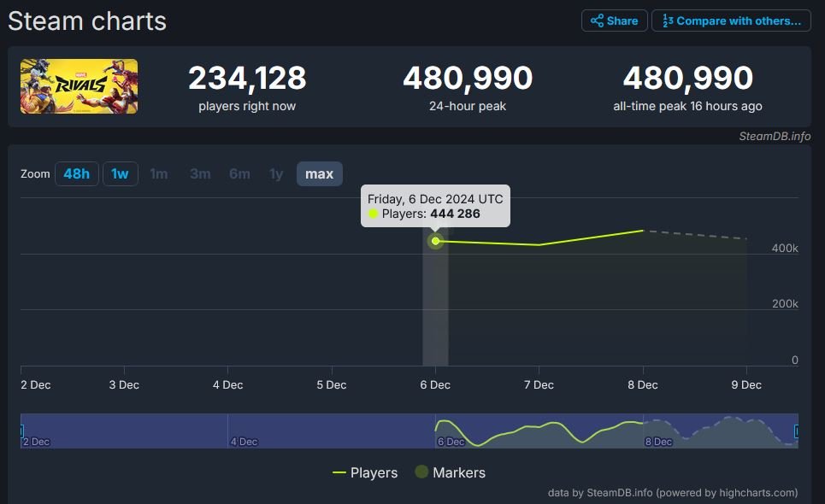The image size is (825, 504).
Task: Click the 6 Dec data point marker
Action: pos(436,241)
